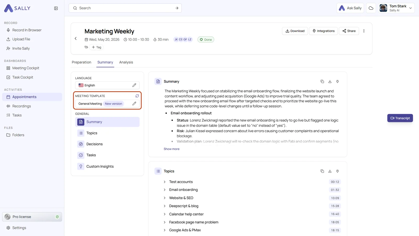Send Summary section to integration
Image resolution: width=419 pixels, height=236 pixels.
[x=337, y=82]
